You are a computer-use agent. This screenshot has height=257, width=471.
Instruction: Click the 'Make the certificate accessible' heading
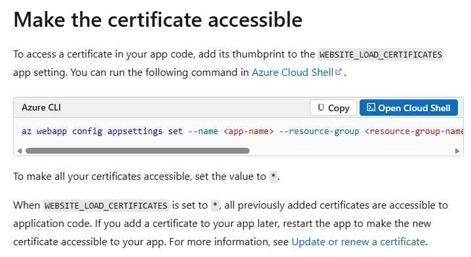158,20
